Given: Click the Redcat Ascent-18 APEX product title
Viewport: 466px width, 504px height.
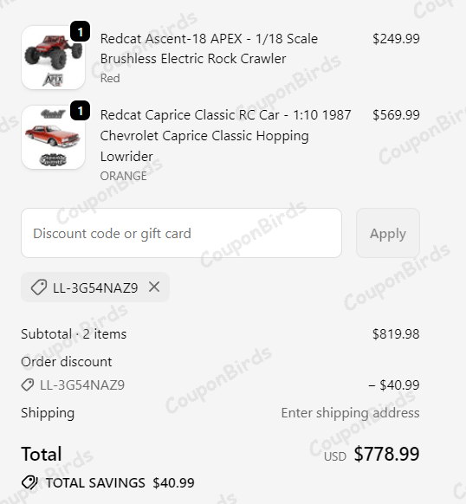Looking at the screenshot, I should (209, 48).
